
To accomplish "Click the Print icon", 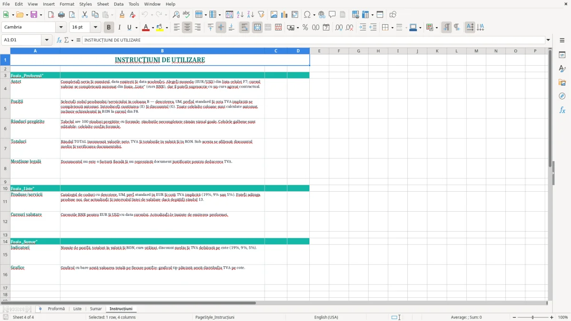I will click(61, 15).
